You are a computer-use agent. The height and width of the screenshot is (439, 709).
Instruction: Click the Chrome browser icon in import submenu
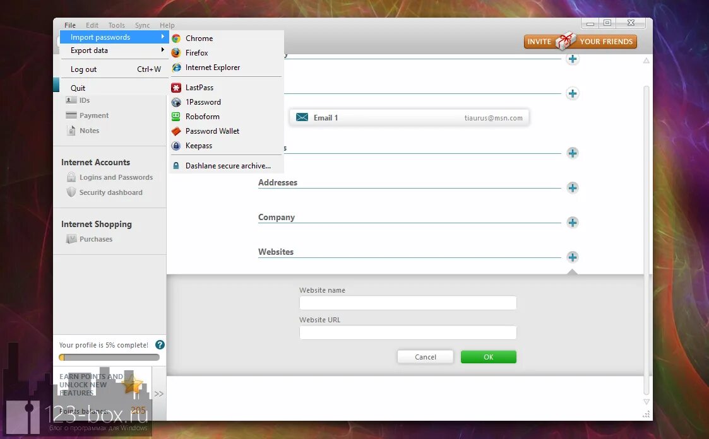click(x=176, y=38)
